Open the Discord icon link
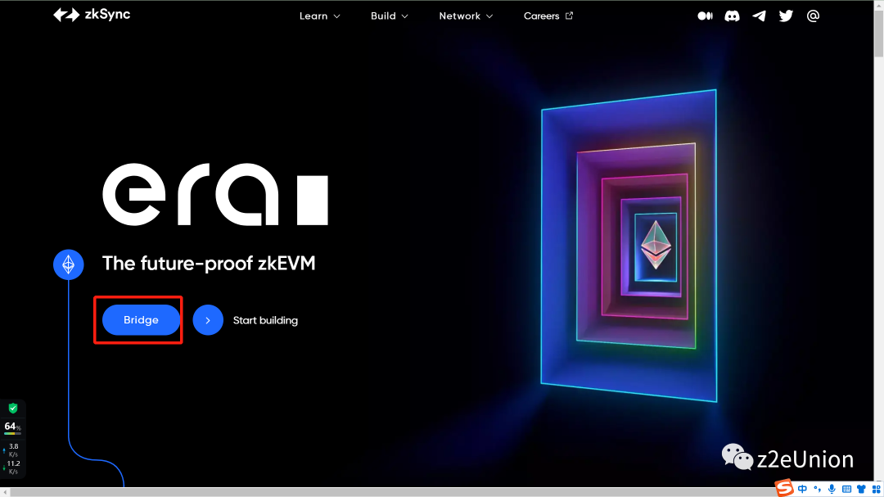The width and height of the screenshot is (884, 497). [732, 16]
